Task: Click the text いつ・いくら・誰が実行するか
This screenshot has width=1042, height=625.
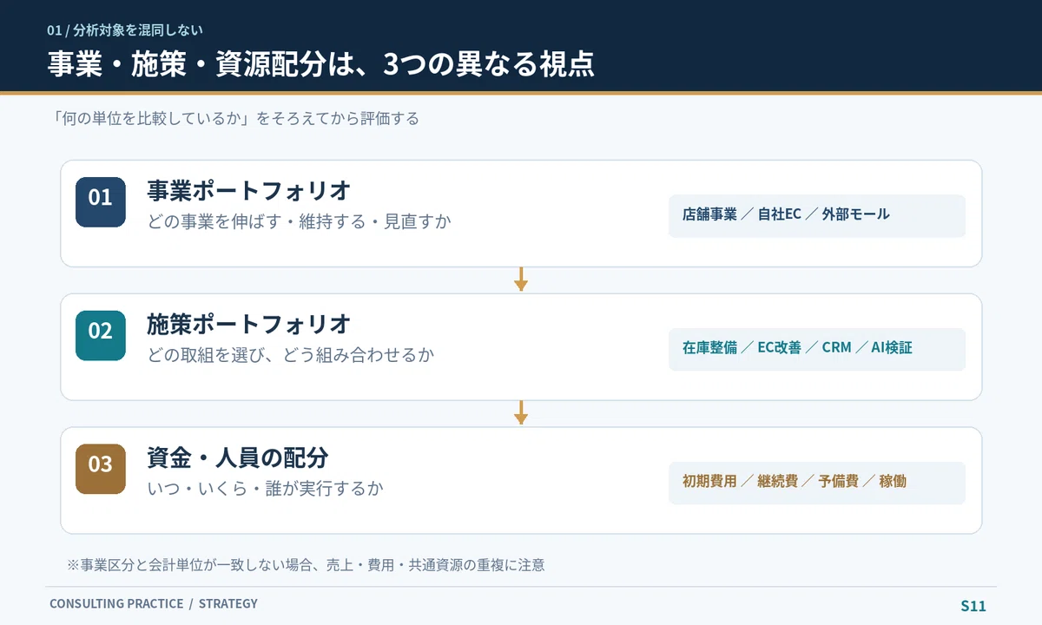Action: click(x=266, y=489)
